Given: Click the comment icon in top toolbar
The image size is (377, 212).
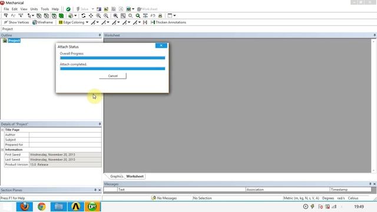Looking at the screenshot, I should click(x=114, y=9).
